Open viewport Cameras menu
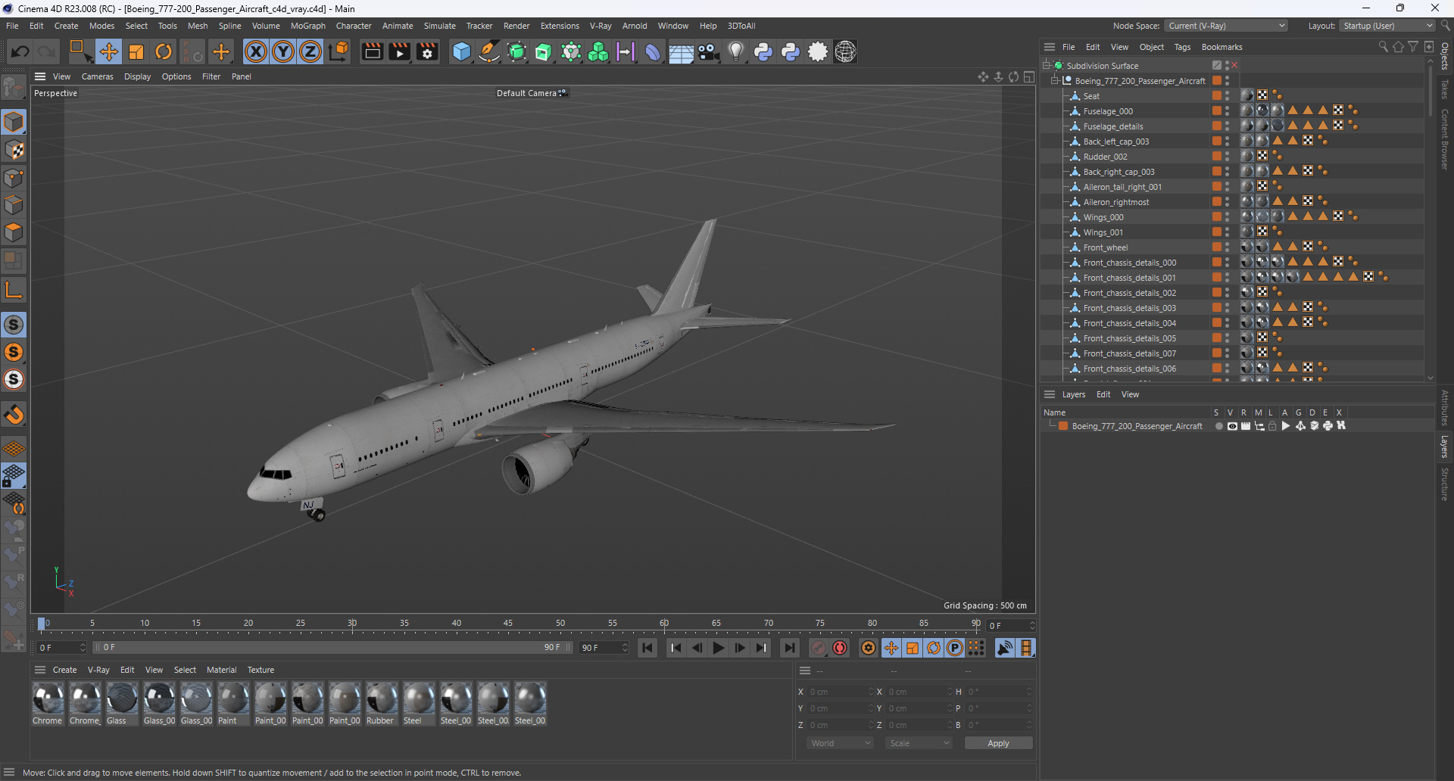Image resolution: width=1454 pixels, height=781 pixels. click(x=97, y=76)
